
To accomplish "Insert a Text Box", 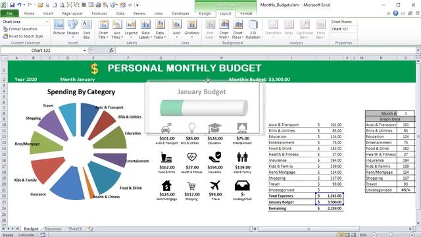I will click(x=86, y=29).
